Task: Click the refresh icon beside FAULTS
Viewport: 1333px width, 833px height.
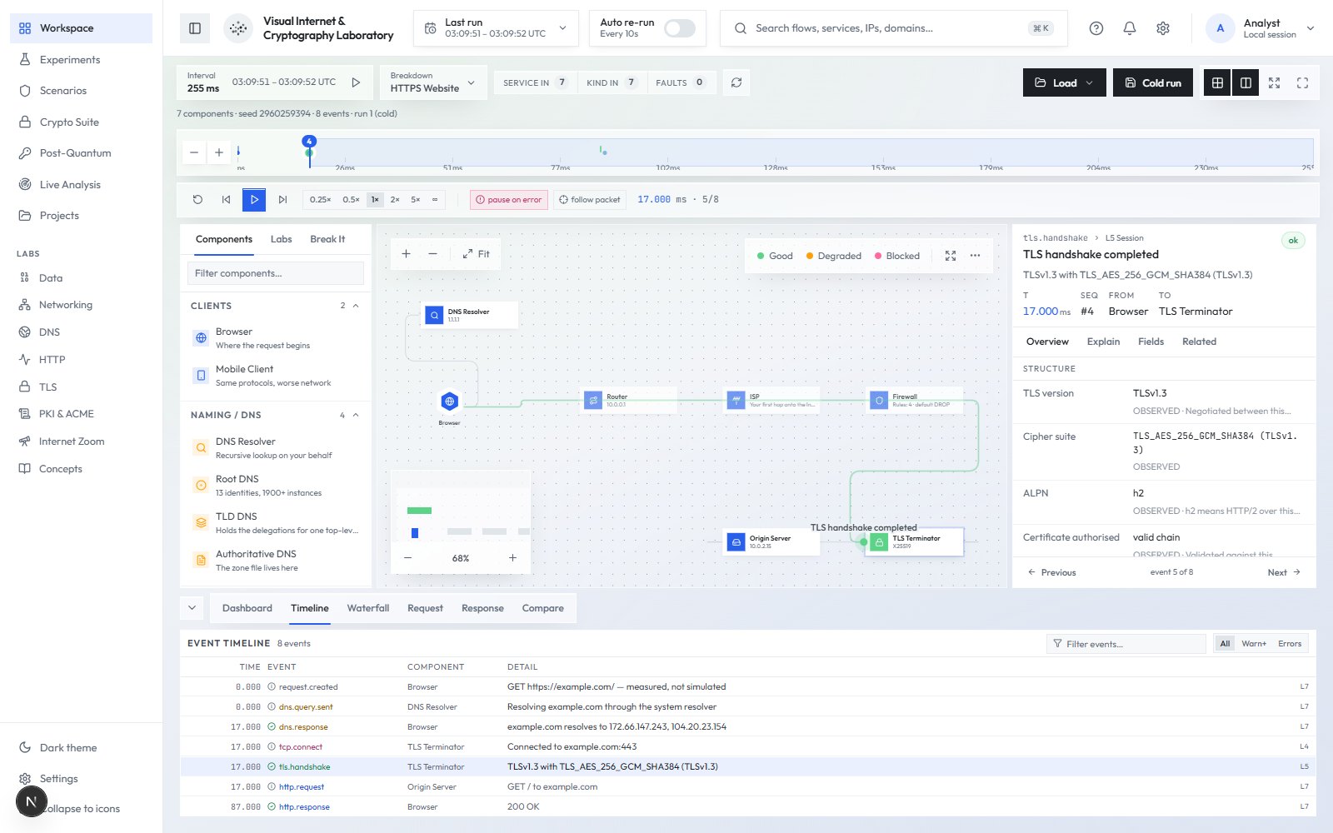Action: click(736, 82)
